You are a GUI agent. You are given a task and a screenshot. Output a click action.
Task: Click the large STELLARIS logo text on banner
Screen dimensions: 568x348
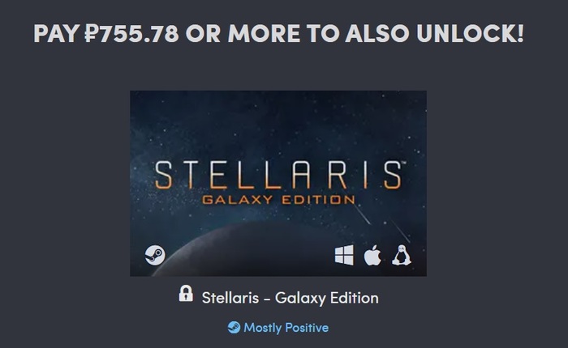278,175
